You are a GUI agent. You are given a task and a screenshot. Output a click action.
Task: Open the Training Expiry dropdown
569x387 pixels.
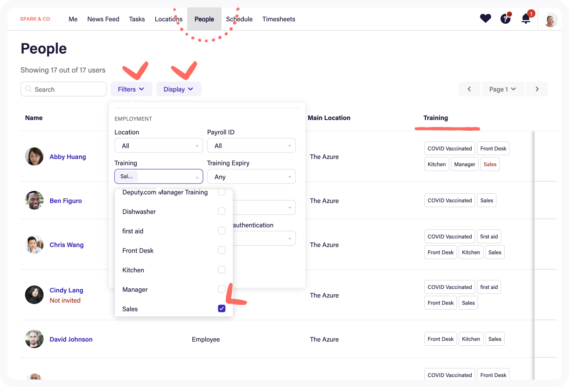pyautogui.click(x=251, y=177)
